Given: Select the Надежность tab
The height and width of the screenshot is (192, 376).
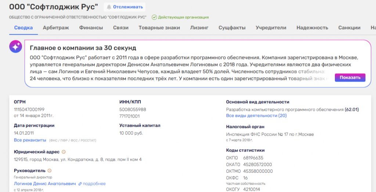Looking at the screenshot, I should point(312,28).
